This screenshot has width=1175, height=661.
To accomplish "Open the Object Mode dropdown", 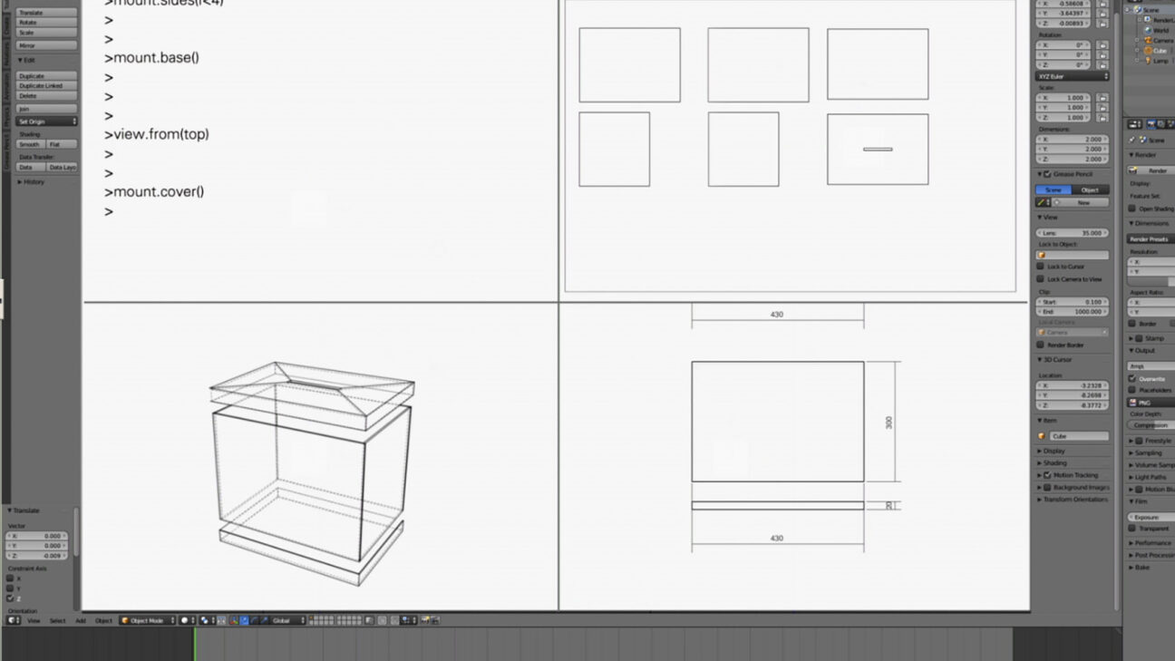I will tap(147, 620).
